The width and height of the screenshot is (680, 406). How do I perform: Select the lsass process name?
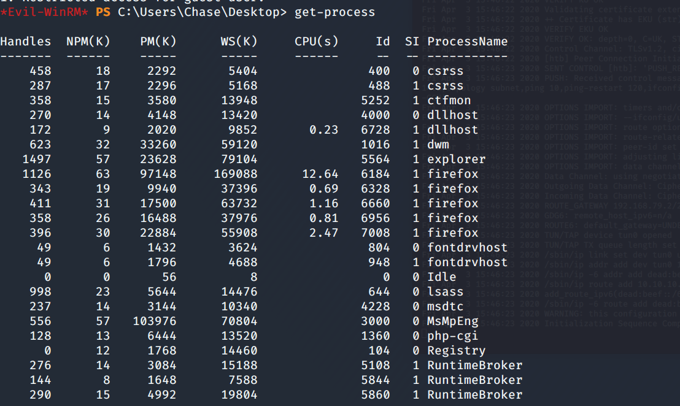click(x=446, y=292)
